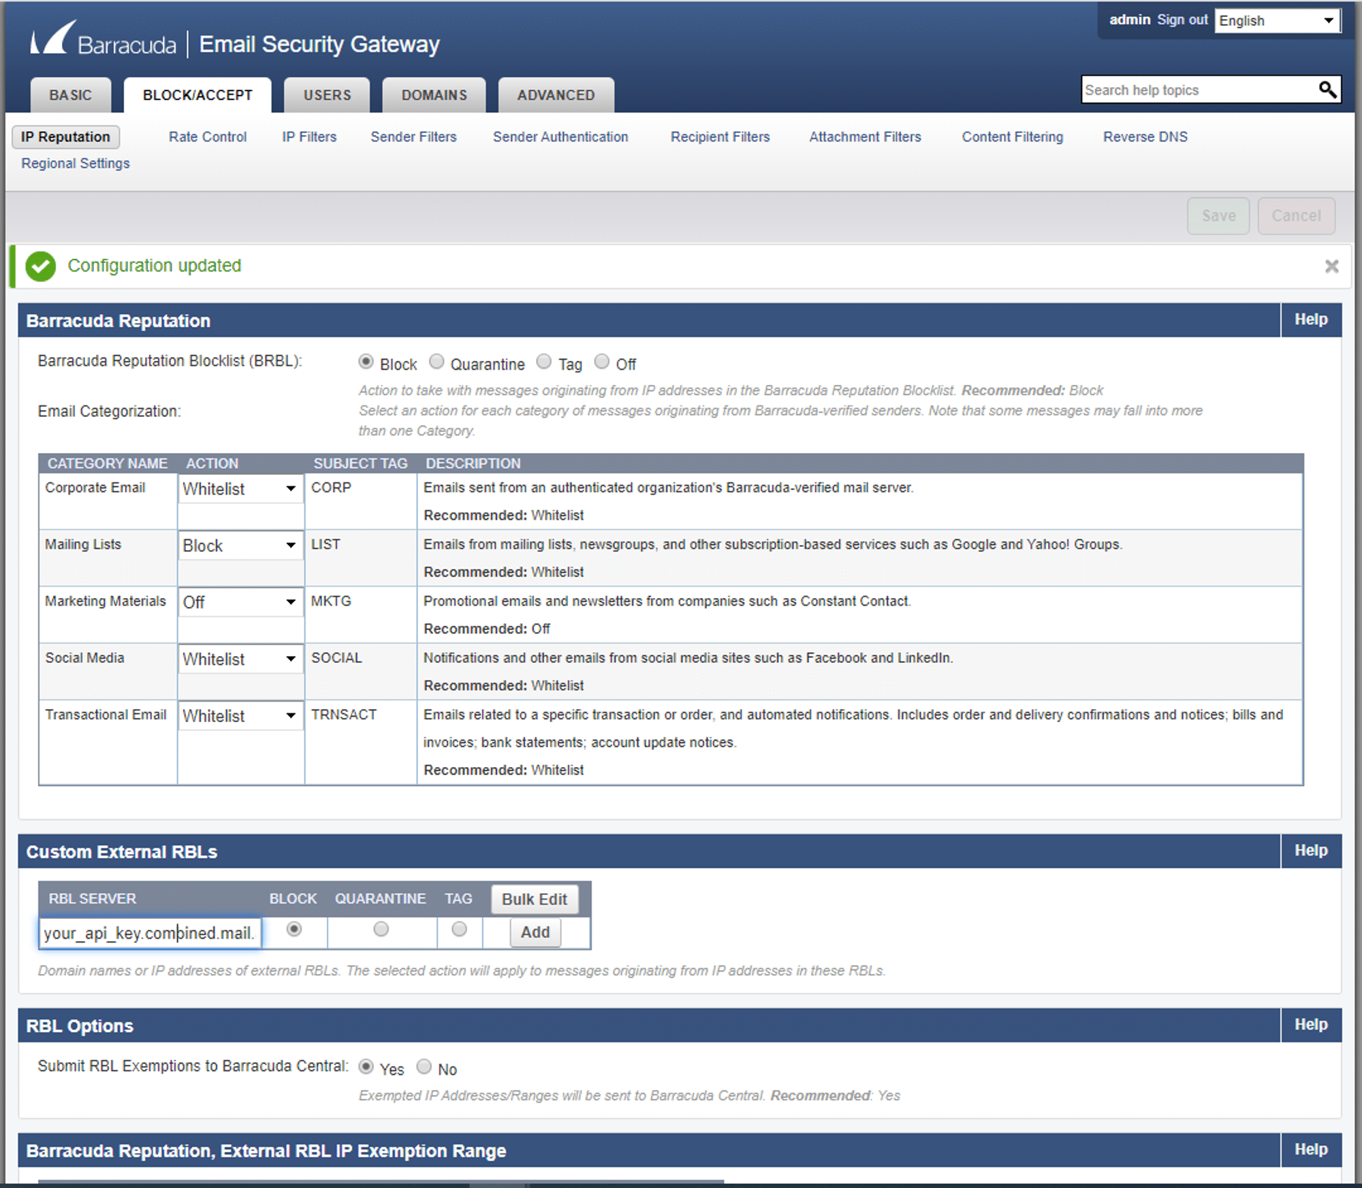Click the CATEGORY NAME column header

(108, 463)
